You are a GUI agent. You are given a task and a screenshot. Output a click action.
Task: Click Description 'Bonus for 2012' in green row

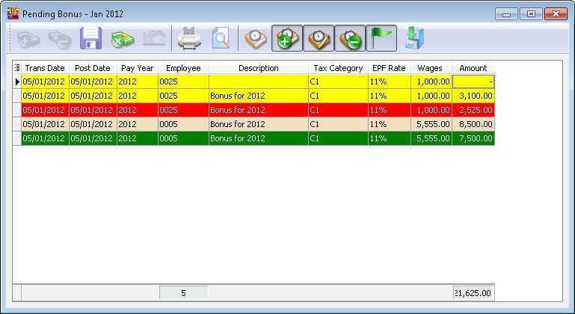coord(259,138)
